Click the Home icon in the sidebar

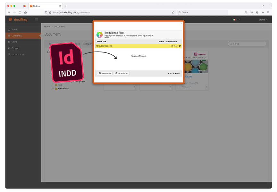click(9, 29)
